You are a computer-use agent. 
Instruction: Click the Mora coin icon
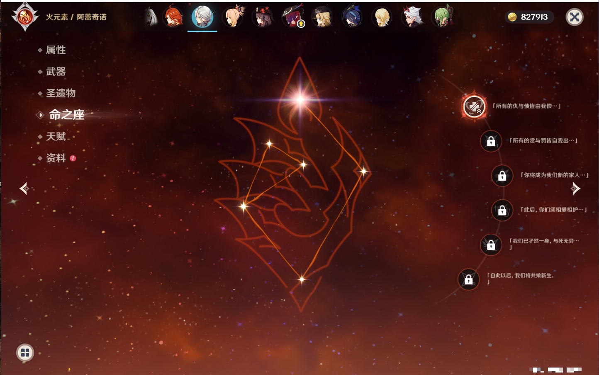point(512,17)
